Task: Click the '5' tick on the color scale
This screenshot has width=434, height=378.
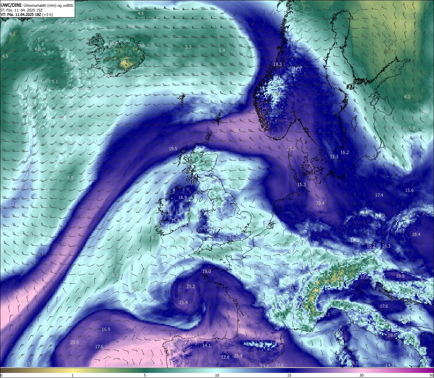Action: pyautogui.click(x=145, y=375)
